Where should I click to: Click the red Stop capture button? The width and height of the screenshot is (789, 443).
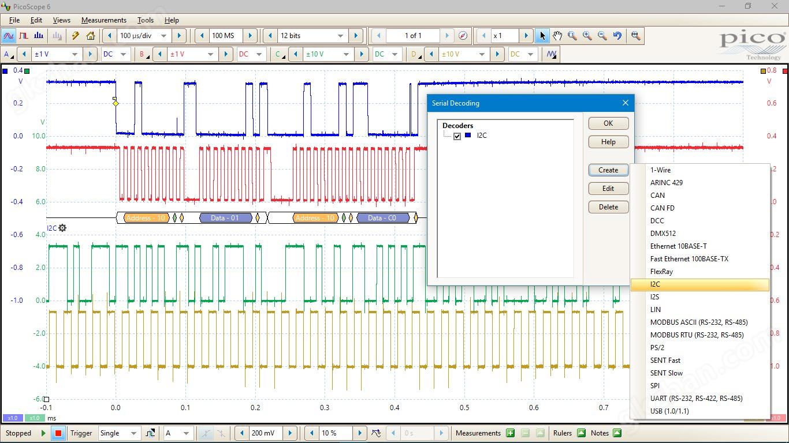[58, 433]
